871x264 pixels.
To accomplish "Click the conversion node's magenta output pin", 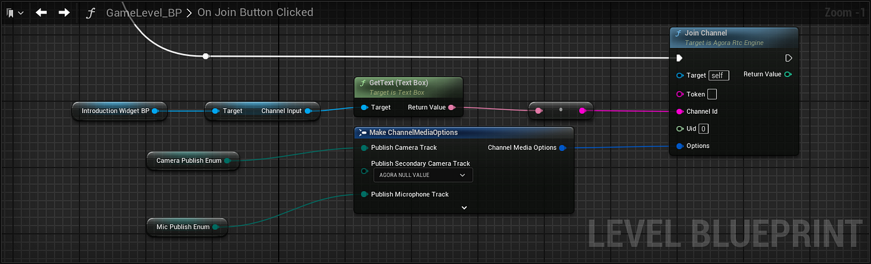I will click(x=582, y=111).
